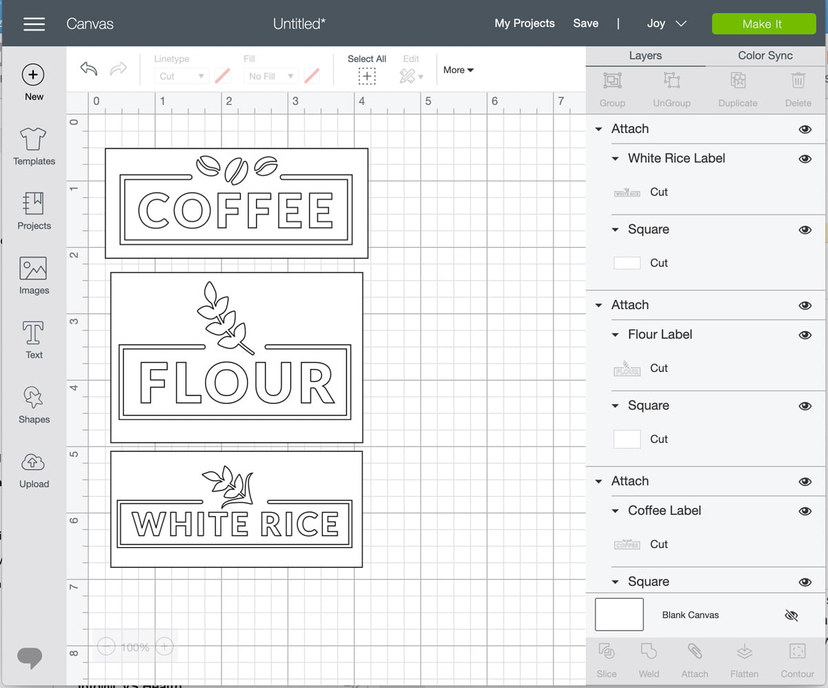The width and height of the screenshot is (828, 688).
Task: Hide the White Rice Label layer
Action: pos(805,159)
